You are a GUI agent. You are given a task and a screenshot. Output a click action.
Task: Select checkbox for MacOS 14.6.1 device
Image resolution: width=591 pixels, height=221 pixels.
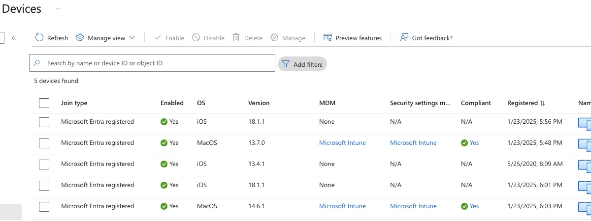point(44,206)
